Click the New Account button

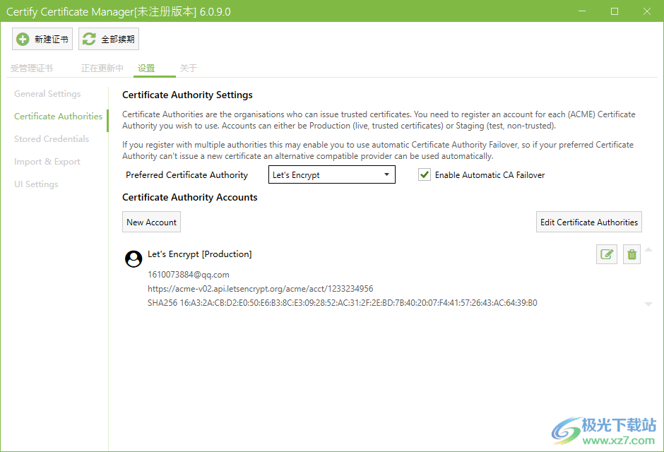[x=151, y=222]
